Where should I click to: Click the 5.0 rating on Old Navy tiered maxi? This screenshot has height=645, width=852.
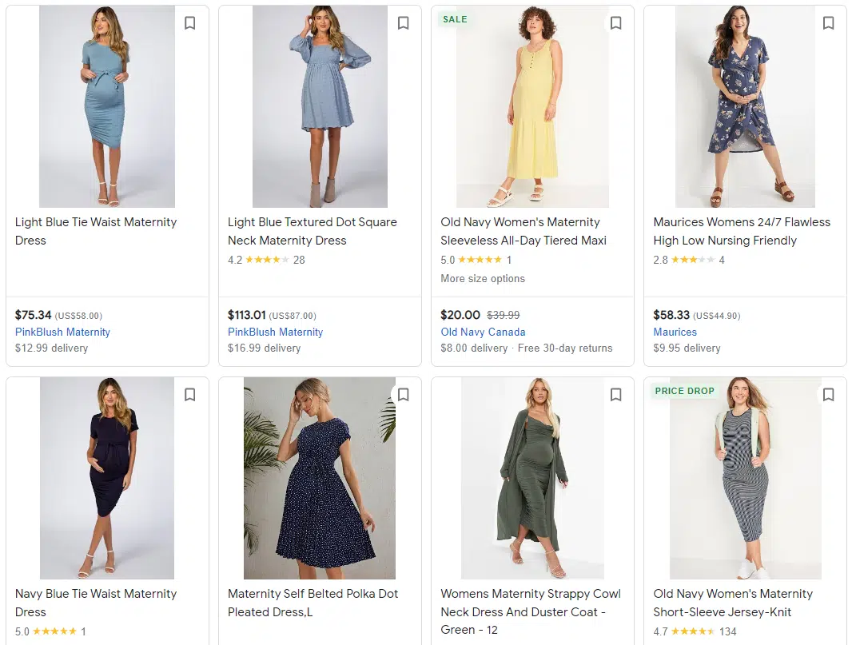476,260
